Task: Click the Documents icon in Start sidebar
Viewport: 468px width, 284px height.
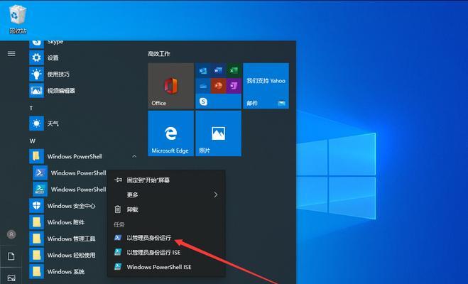Action: point(11,256)
